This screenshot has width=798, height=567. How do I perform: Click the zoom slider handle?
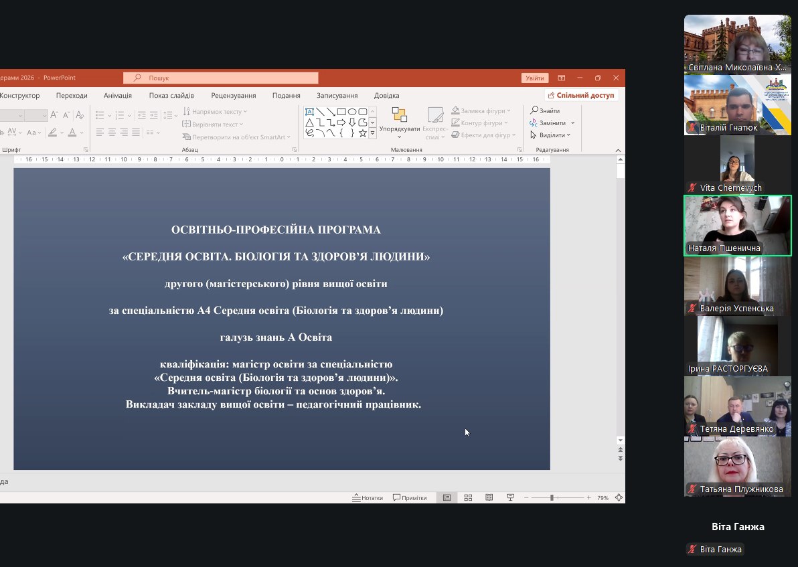click(552, 497)
